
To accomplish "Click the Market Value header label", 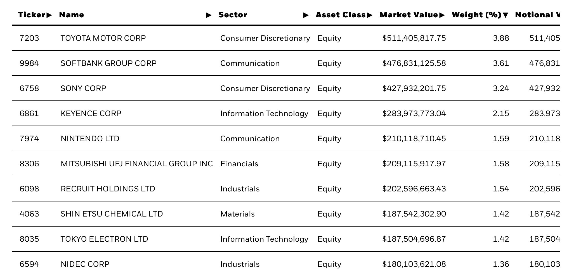I will (409, 15).
